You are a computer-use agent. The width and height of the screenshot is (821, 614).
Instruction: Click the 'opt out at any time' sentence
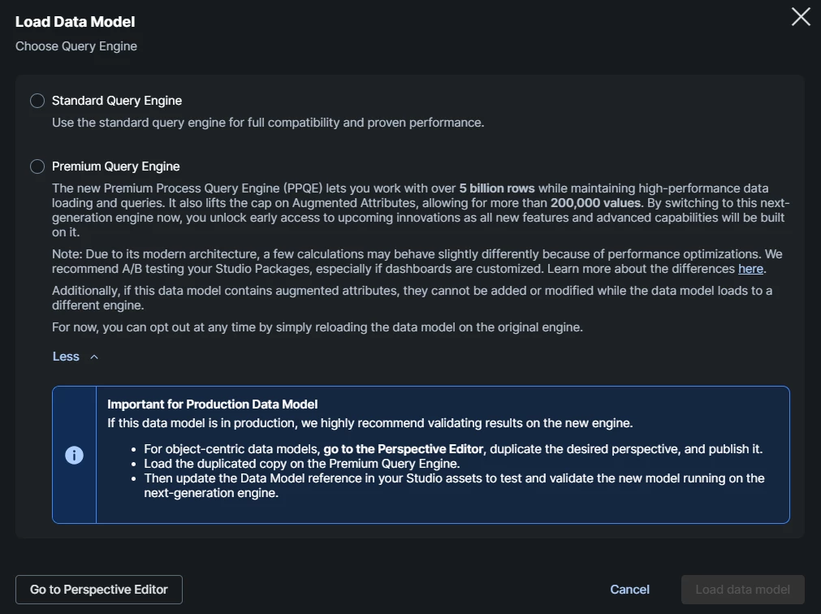[x=318, y=327]
